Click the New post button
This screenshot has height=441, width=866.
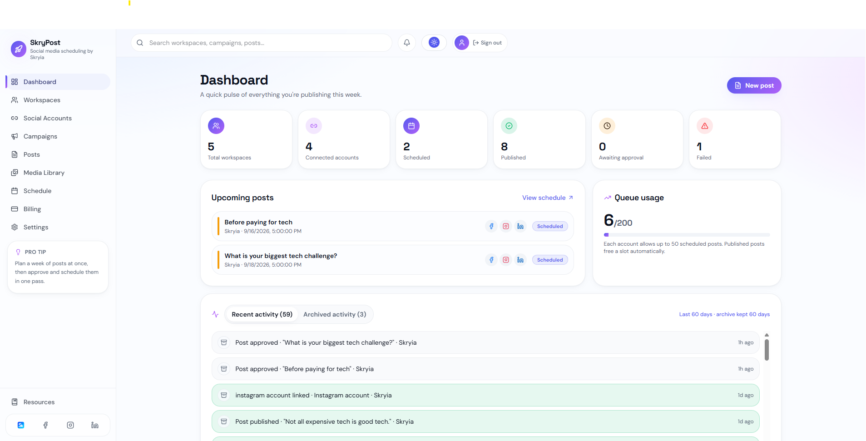(754, 85)
